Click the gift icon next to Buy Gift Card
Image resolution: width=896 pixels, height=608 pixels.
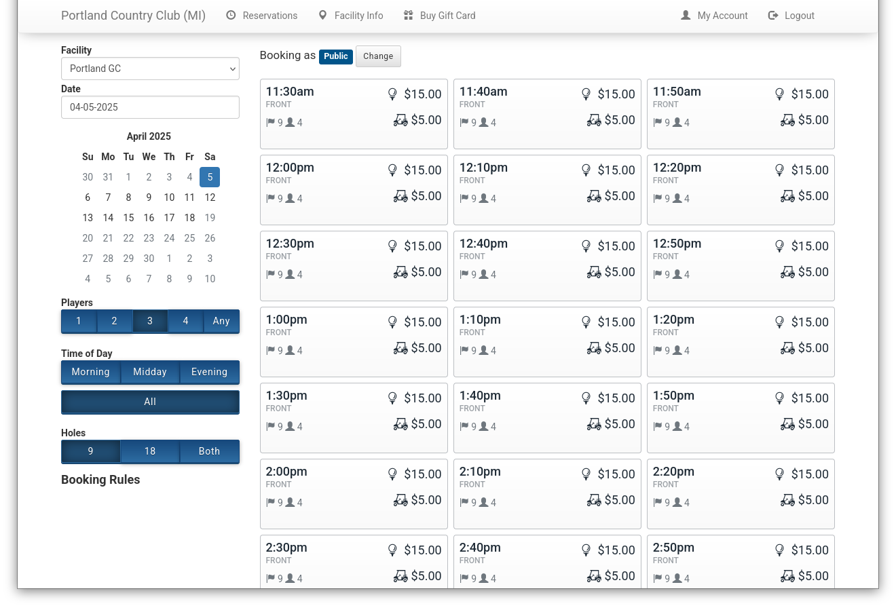tap(408, 15)
